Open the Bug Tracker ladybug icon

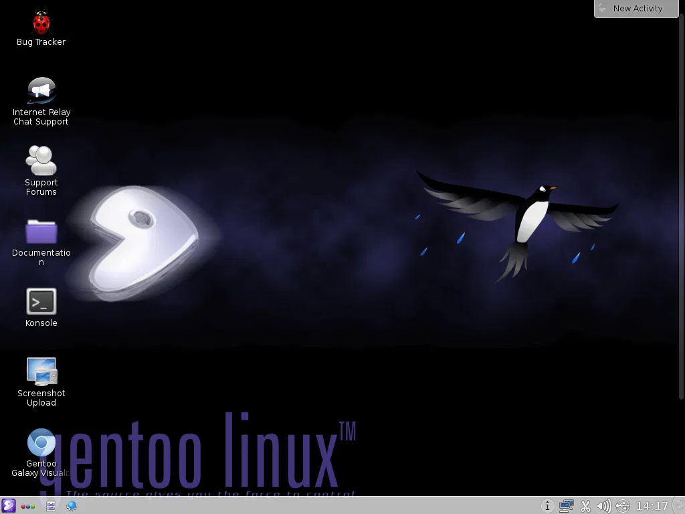tap(41, 22)
